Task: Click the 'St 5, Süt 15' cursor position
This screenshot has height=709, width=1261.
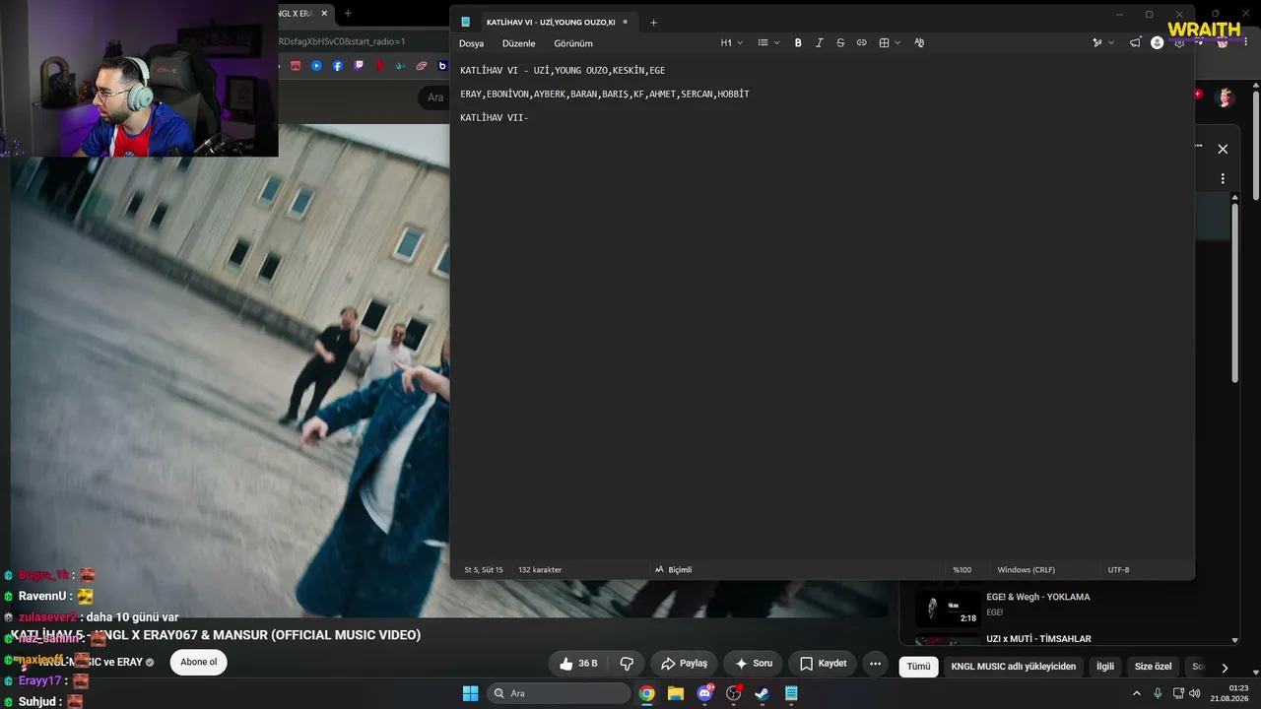Action: click(484, 570)
